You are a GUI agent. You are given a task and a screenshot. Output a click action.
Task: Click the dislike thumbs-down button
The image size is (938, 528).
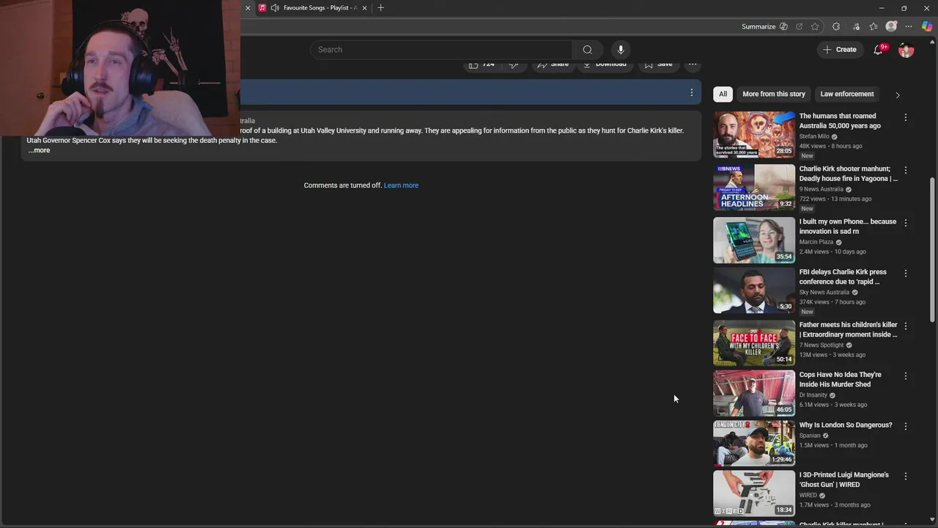point(513,65)
